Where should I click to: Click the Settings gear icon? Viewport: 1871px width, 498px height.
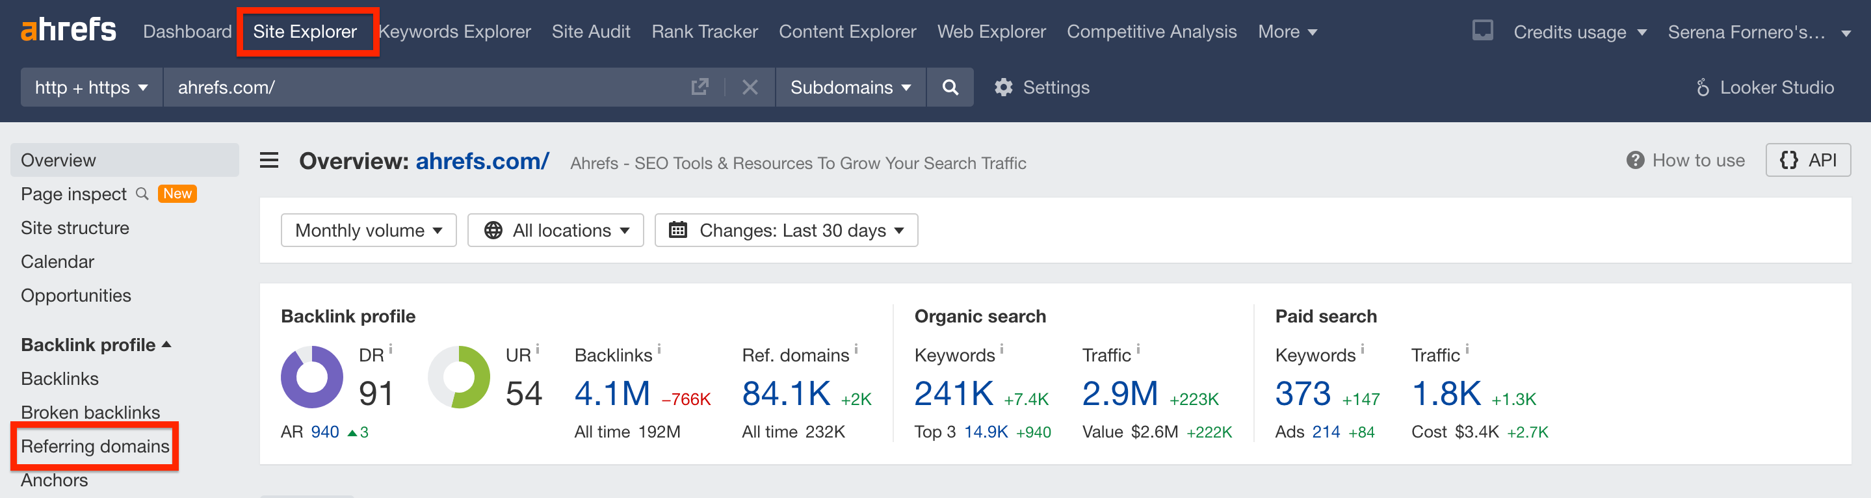click(1004, 88)
